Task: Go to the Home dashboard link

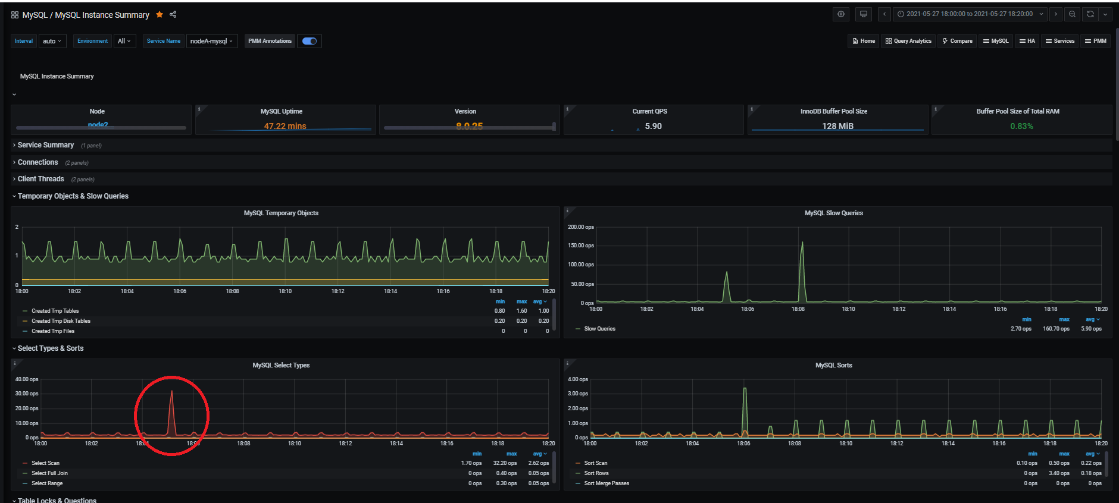Action: (864, 41)
